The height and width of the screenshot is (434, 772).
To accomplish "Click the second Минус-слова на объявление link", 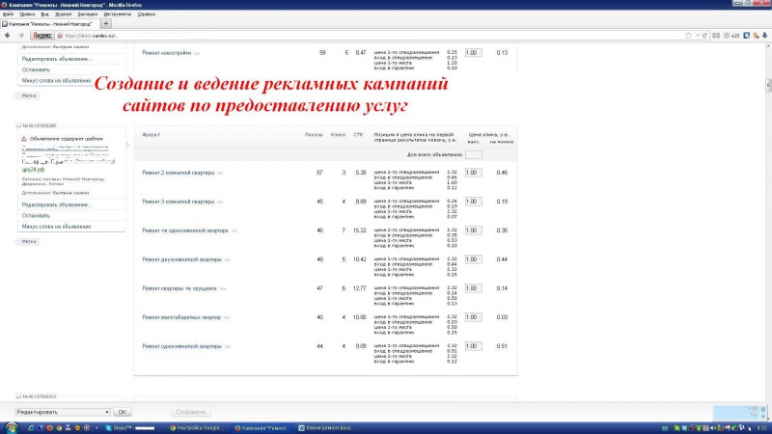I will [x=56, y=227].
